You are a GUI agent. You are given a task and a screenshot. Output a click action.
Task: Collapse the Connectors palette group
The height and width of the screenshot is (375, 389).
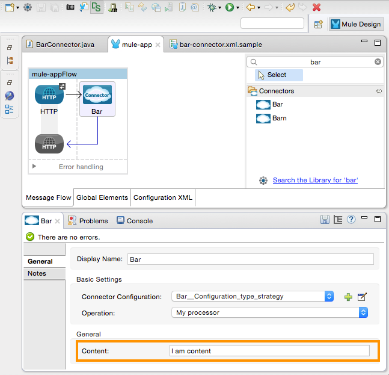coord(378,91)
